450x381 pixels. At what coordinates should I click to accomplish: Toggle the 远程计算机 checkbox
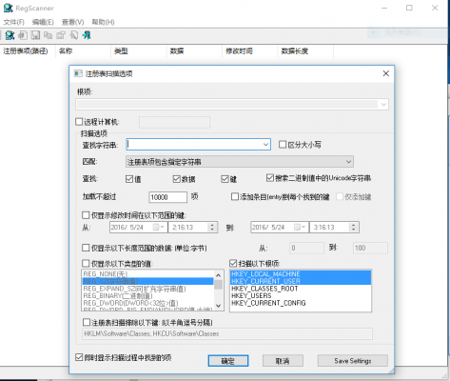click(x=79, y=122)
